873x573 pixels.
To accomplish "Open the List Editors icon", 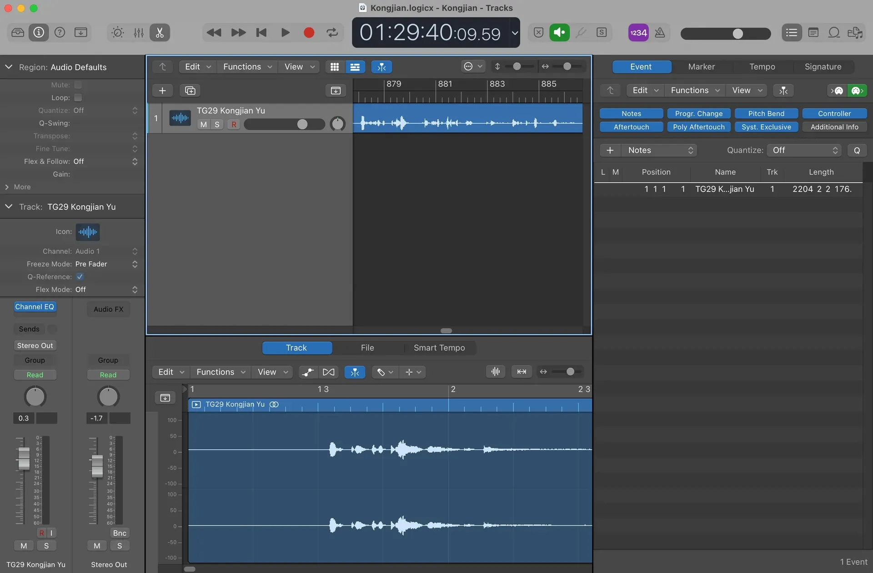I will [x=792, y=33].
